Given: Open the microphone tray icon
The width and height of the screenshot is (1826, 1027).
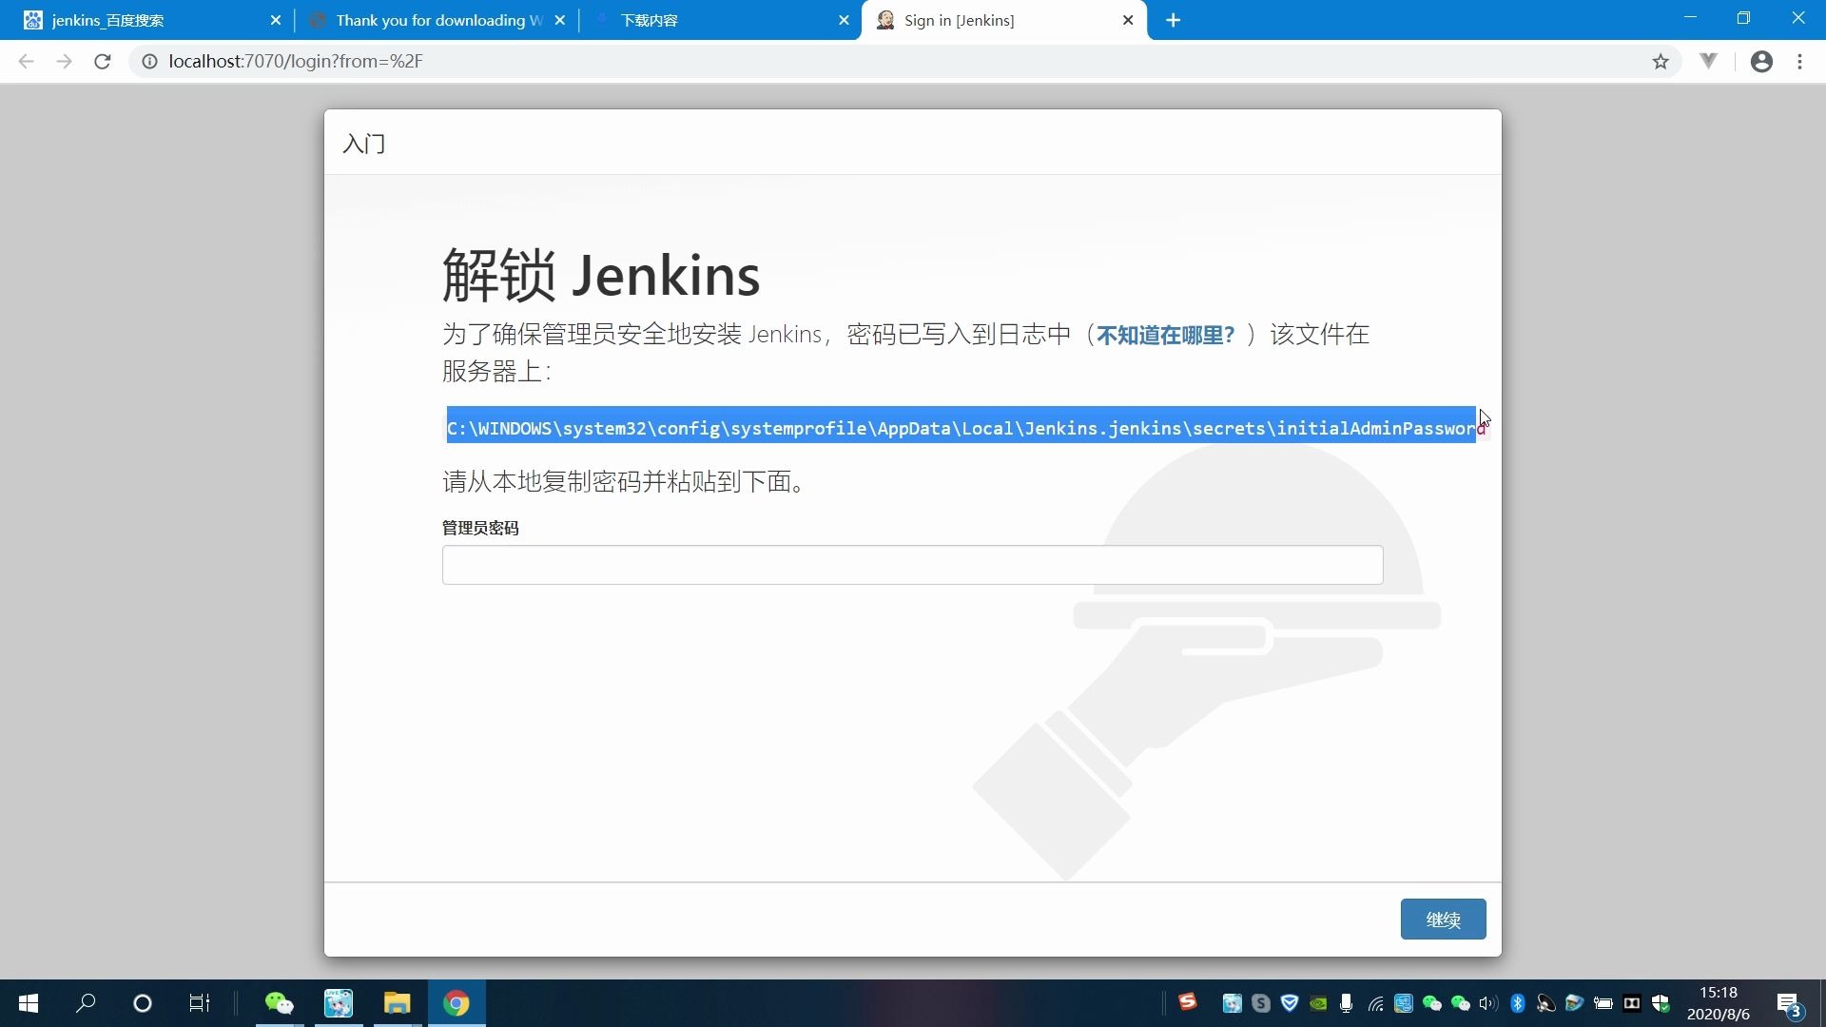Looking at the screenshot, I should click(x=1346, y=1003).
